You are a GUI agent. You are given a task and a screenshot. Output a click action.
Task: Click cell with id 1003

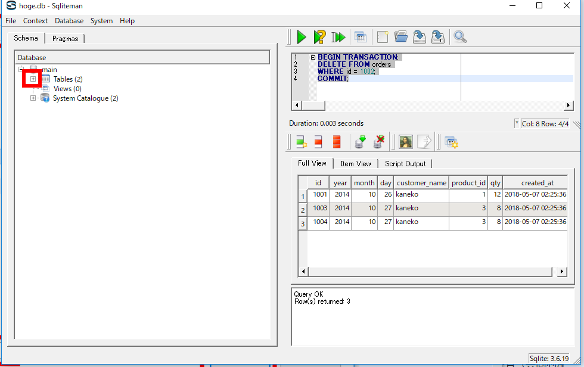click(x=318, y=208)
